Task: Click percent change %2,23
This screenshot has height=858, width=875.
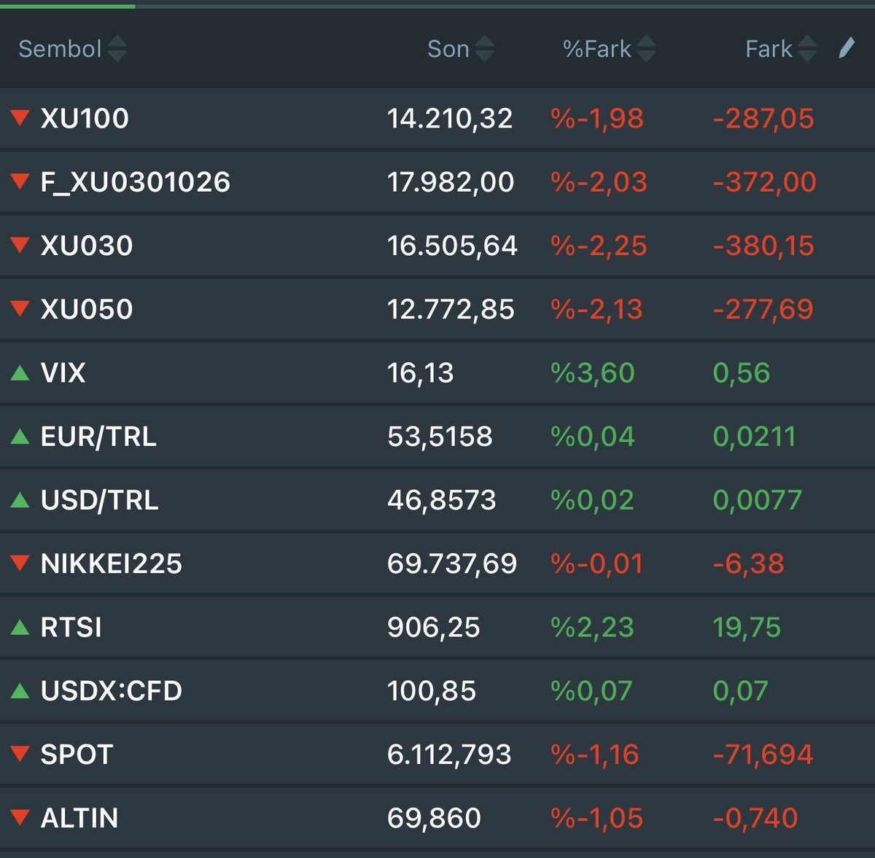Action: click(x=592, y=627)
